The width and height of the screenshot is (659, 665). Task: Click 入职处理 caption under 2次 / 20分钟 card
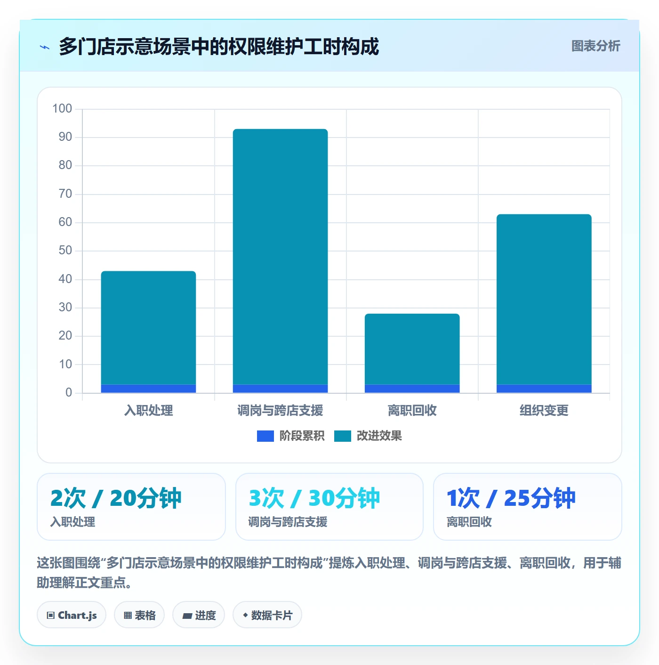click(72, 522)
